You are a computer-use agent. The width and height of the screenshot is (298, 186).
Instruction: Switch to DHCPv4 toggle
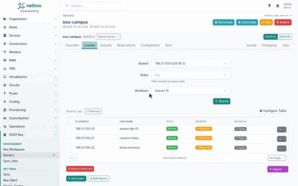270,37
